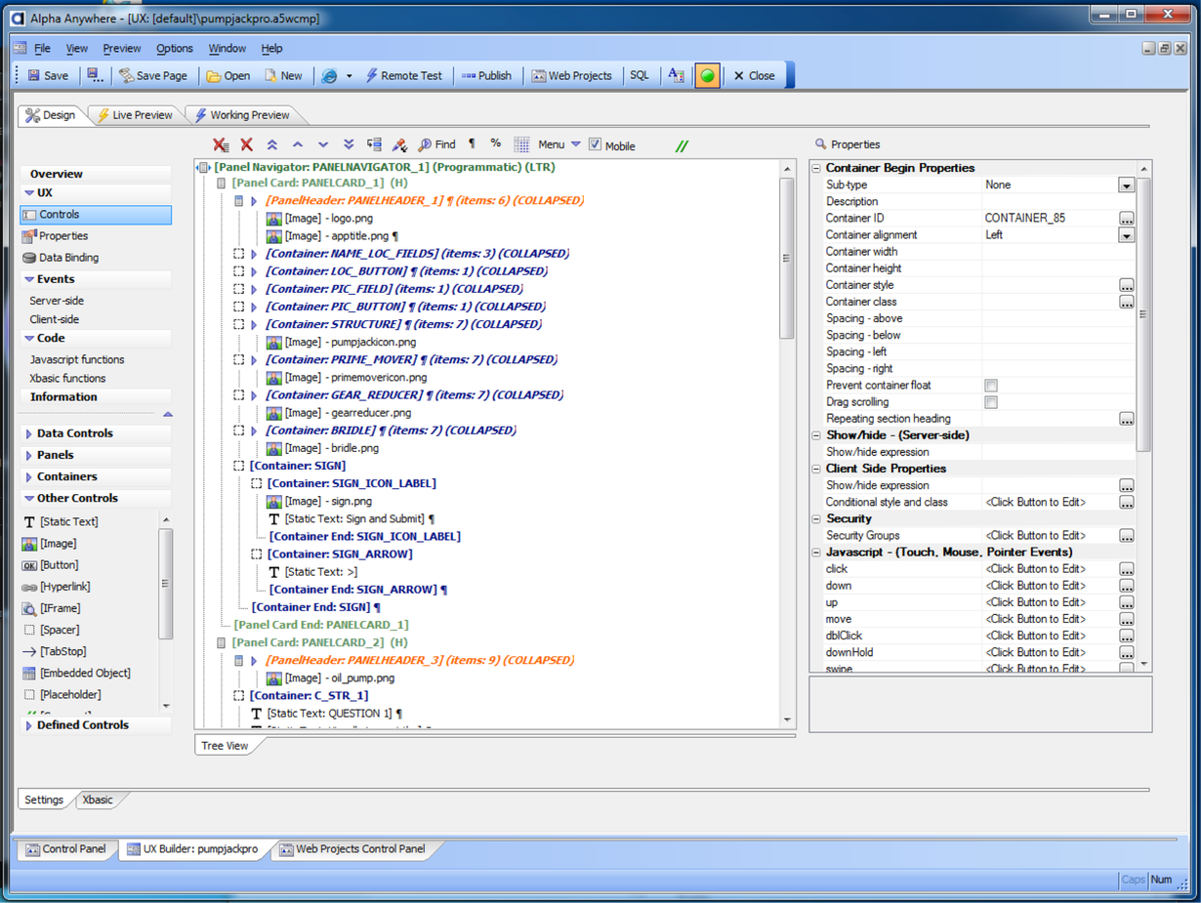Open the Xbasic functions section under Code

point(66,378)
